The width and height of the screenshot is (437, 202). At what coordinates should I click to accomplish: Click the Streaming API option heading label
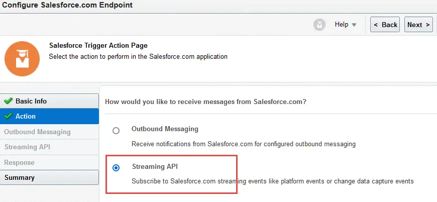coord(155,167)
